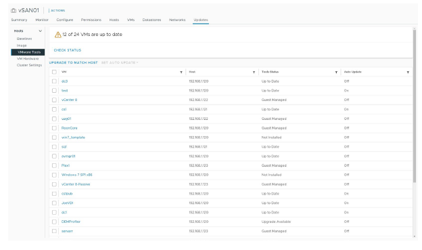The image size is (422, 250).
Task: Open the Datastores tab
Action: coord(151,20)
